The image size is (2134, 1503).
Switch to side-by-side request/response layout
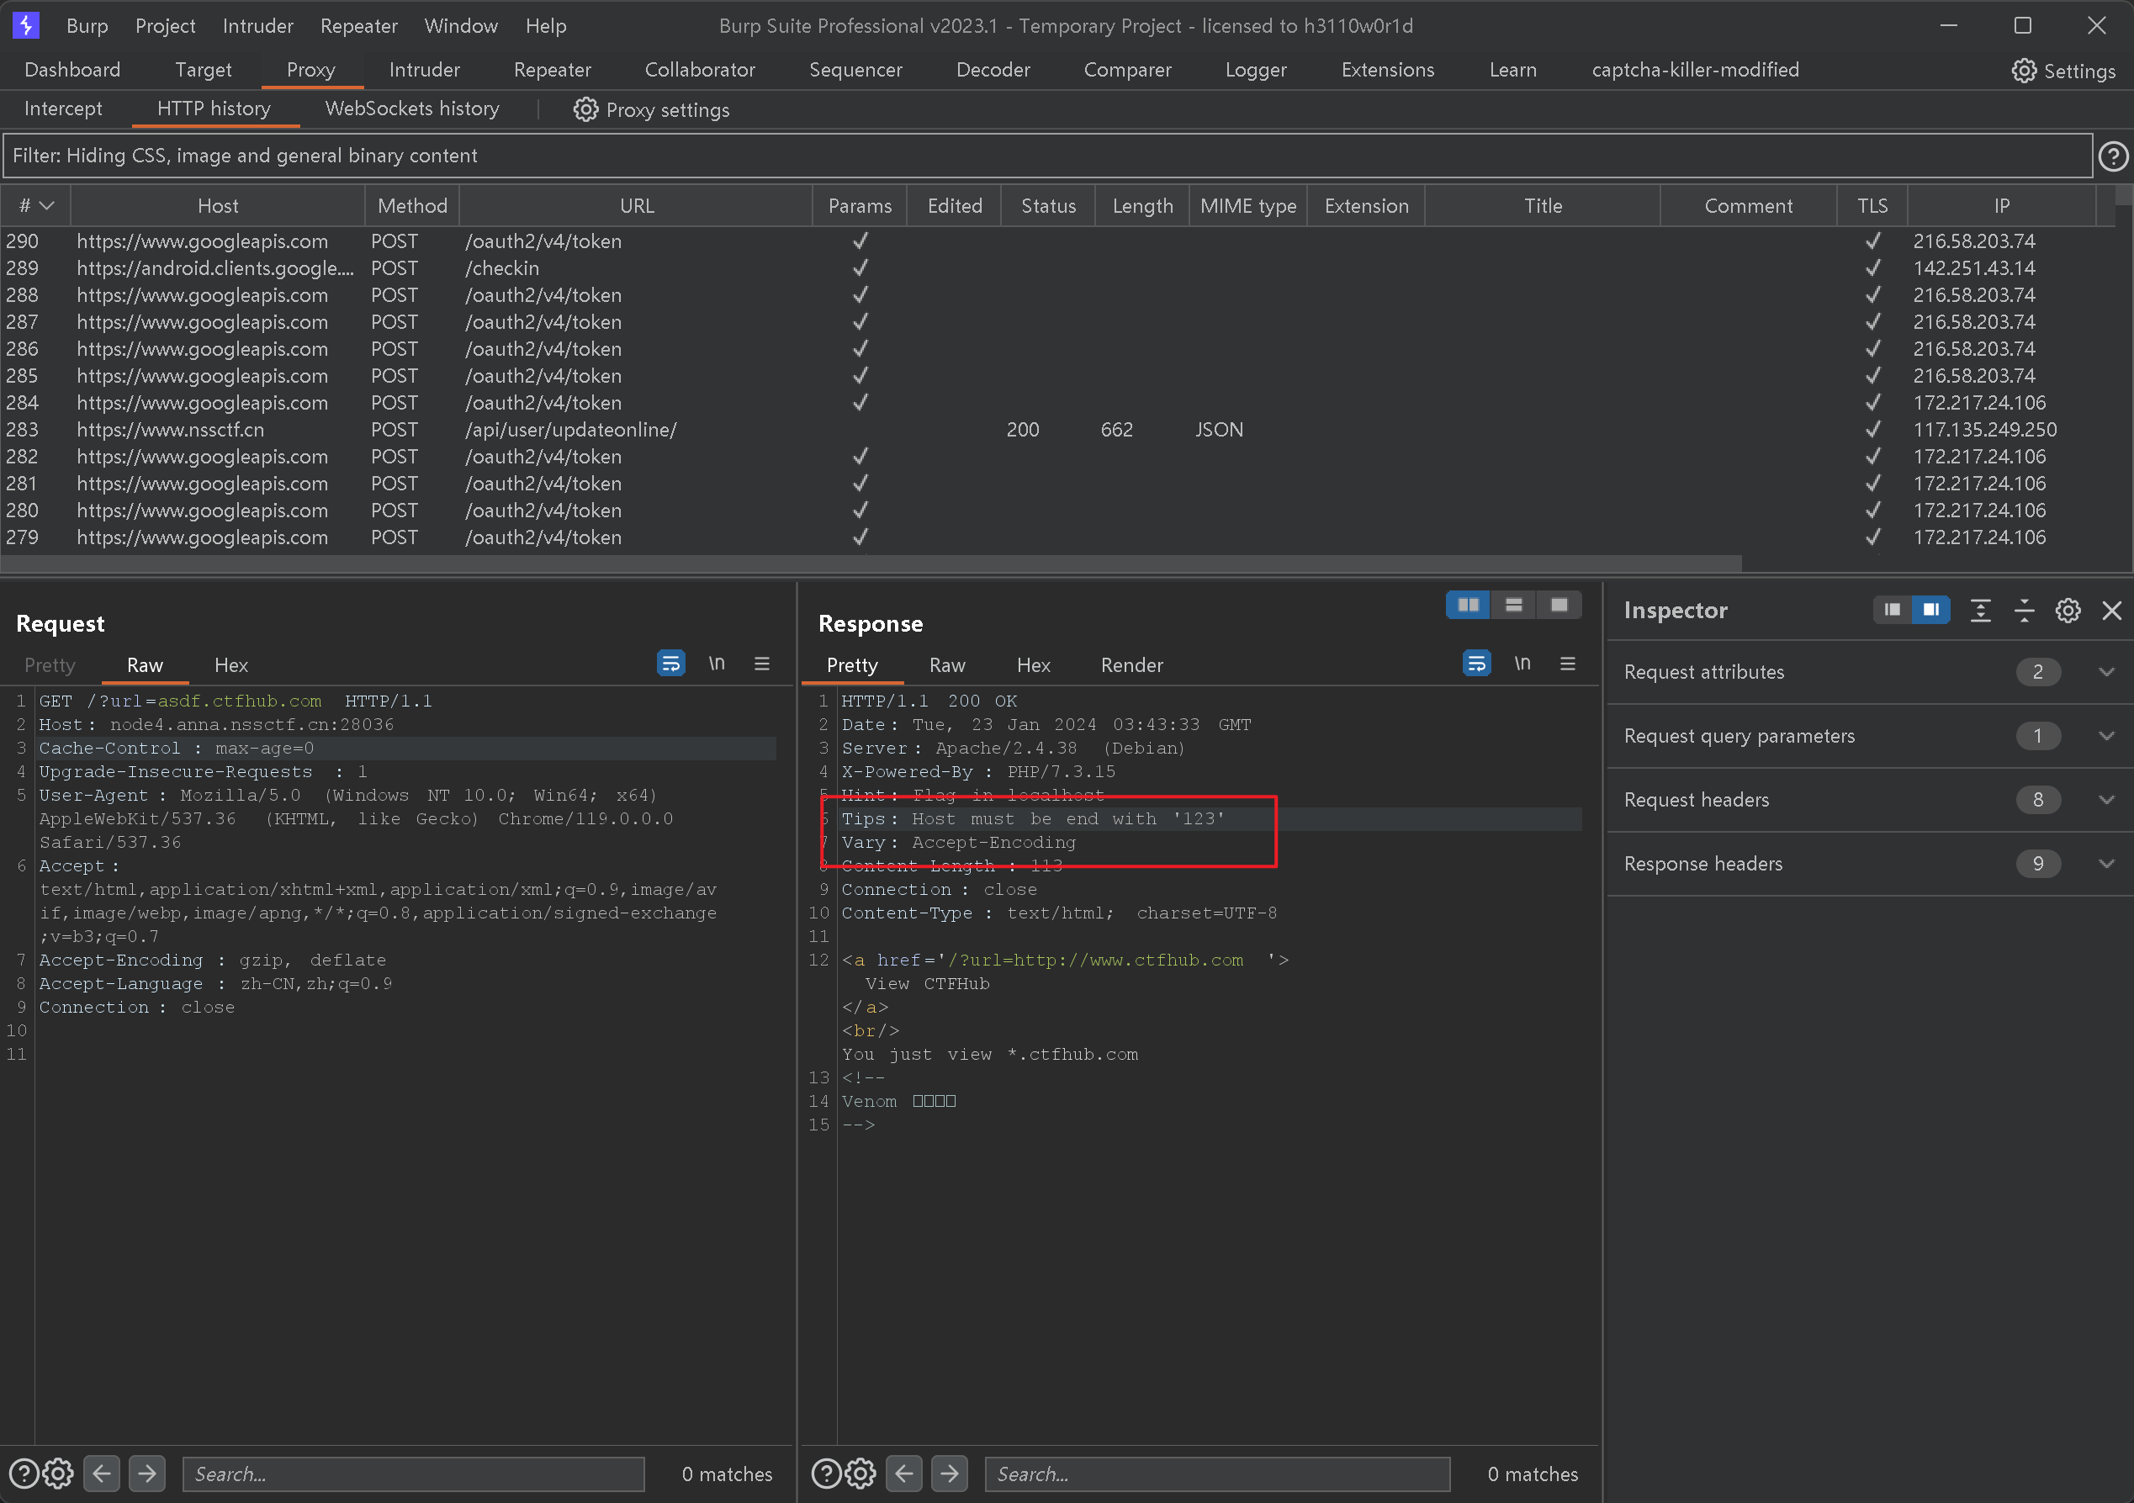pos(1468,605)
